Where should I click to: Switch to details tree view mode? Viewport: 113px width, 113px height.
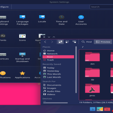coord(74,42)
